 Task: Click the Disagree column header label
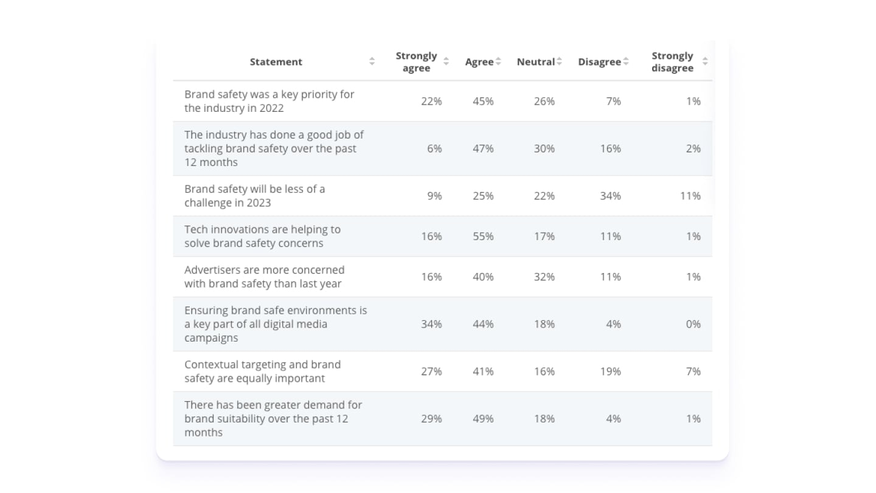click(x=599, y=61)
